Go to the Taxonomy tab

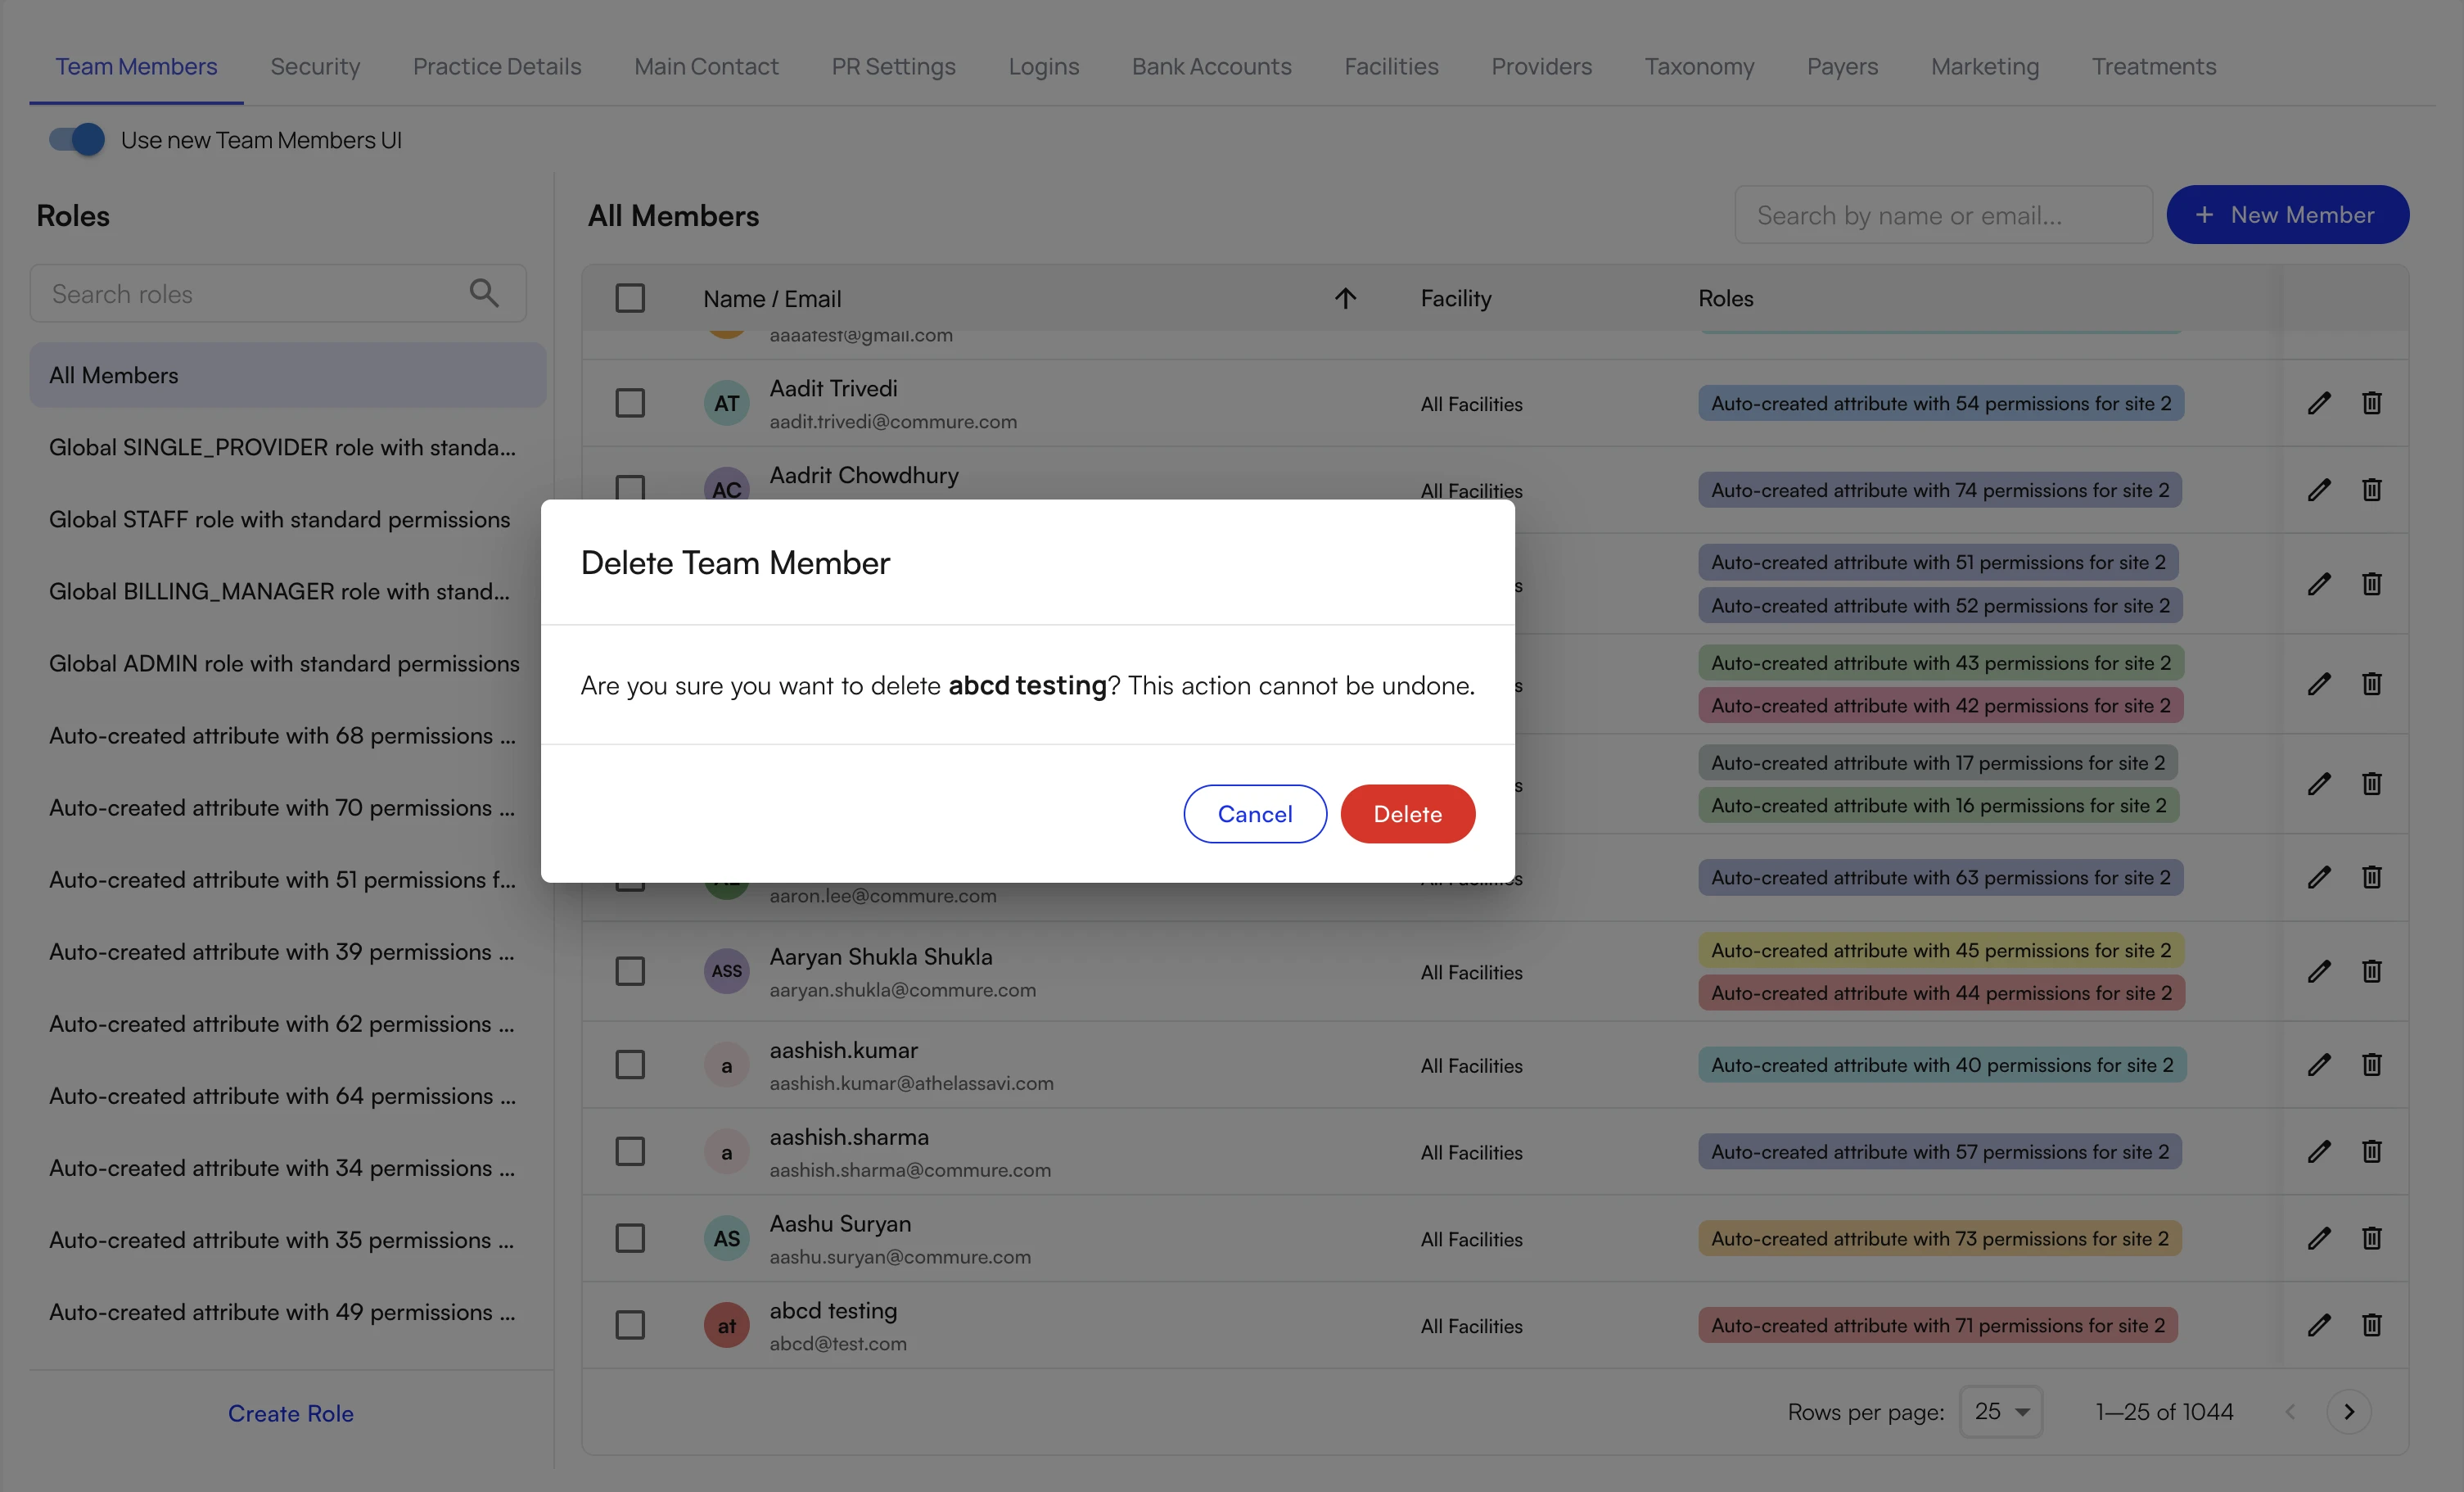coord(1699,66)
